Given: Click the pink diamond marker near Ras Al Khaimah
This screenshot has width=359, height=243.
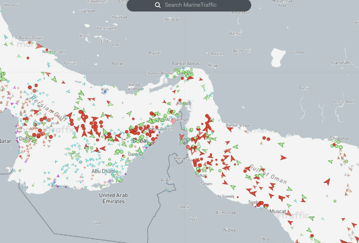Looking at the screenshot, I should 172,121.
